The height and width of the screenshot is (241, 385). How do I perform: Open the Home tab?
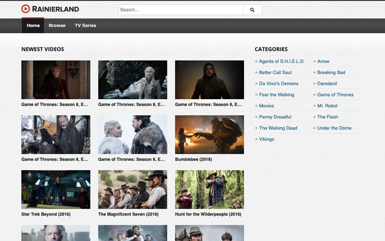33,25
